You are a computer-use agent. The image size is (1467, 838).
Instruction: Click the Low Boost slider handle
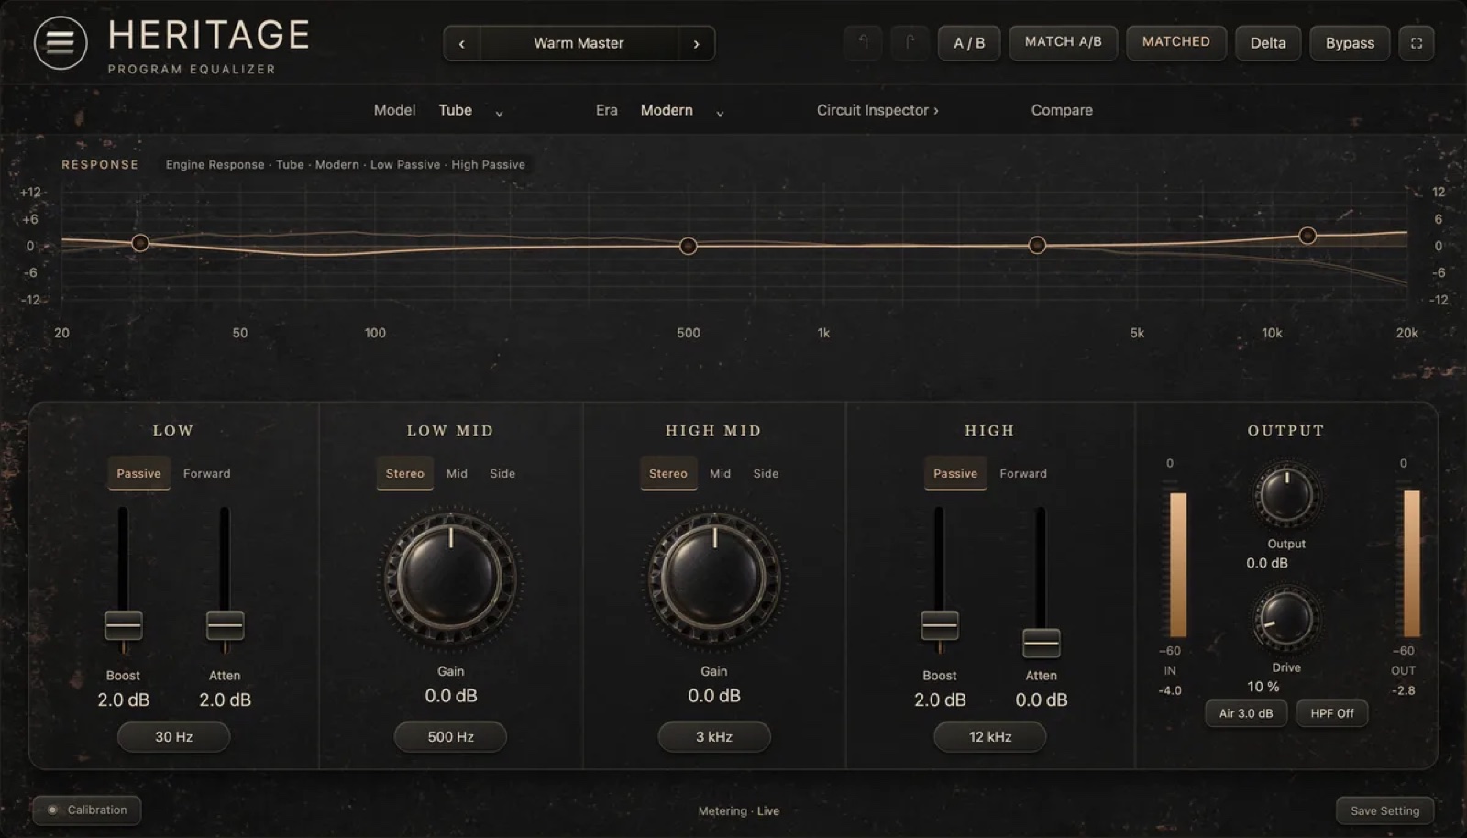(x=124, y=625)
